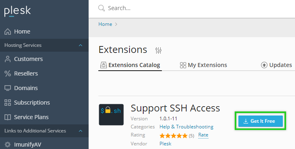Click the Updates arrow icon
The height and width of the screenshot is (149, 295).
click(264, 65)
